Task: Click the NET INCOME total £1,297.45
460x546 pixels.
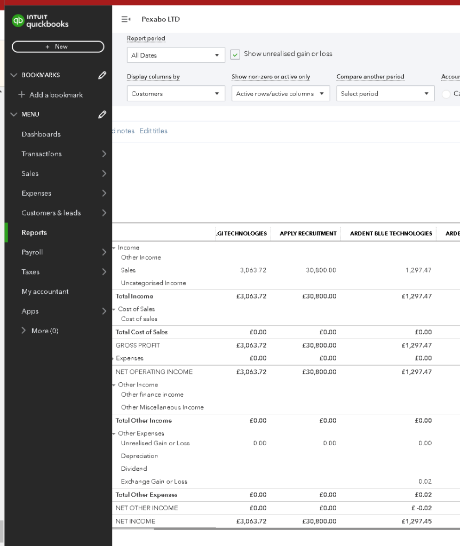Action: point(416,521)
